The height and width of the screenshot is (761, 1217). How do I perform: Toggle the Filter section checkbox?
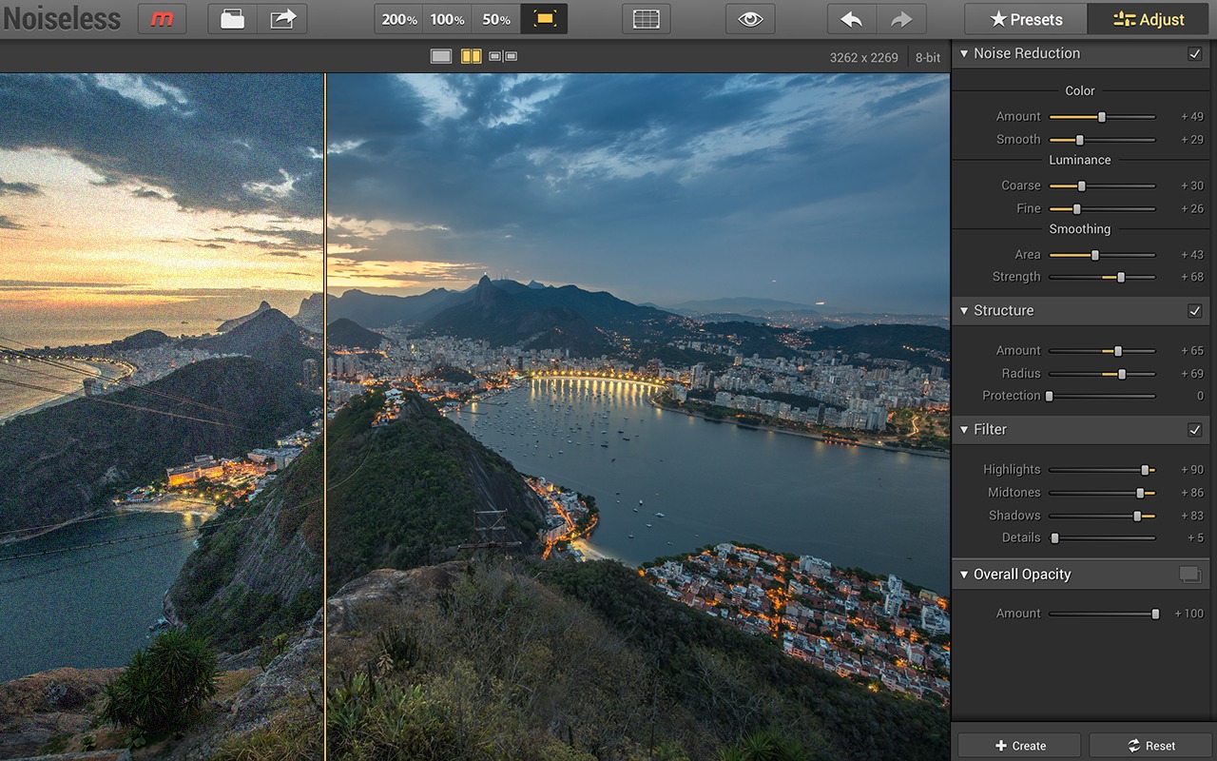pyautogui.click(x=1194, y=430)
